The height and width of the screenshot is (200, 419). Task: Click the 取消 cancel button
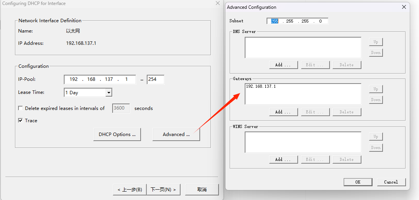[202, 190]
